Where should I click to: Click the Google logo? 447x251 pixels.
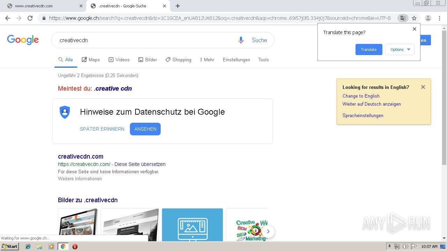point(23,40)
